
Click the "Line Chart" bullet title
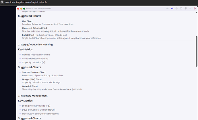27,21
